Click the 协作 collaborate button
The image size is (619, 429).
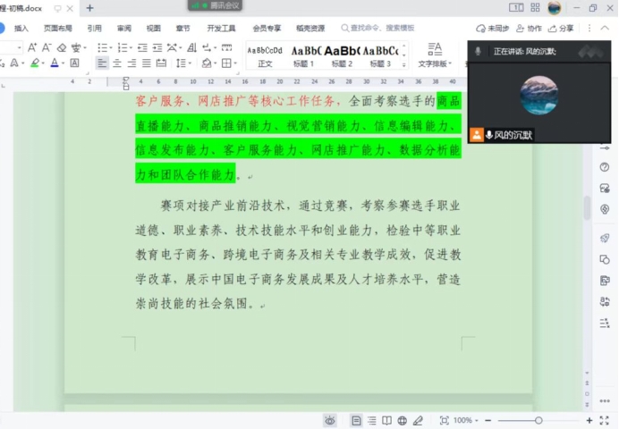(x=530, y=28)
